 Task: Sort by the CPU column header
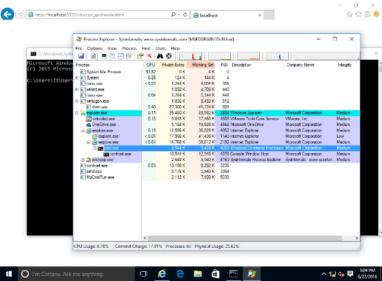[149, 65]
